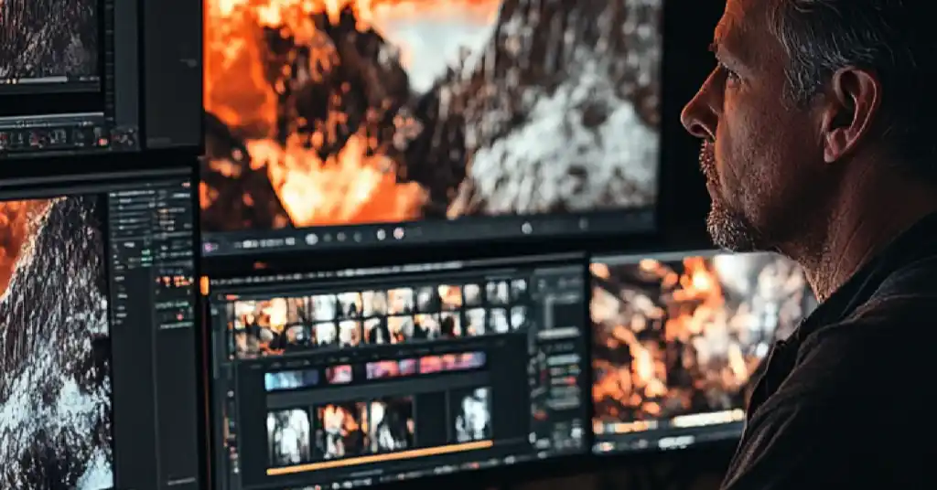Select the long pink-purple clip on the center timeline

[x=425, y=365]
